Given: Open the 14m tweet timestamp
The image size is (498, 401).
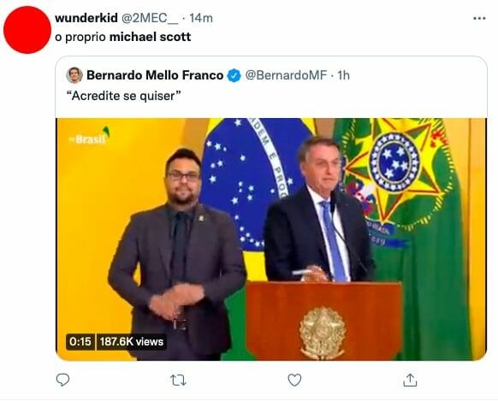Looking at the screenshot, I should [201, 18].
